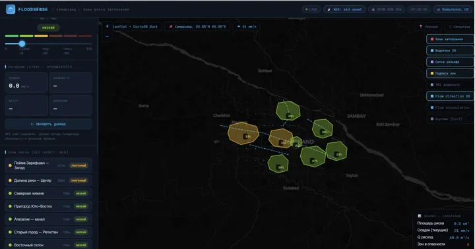Click the LIVE status badge

click(x=311, y=9)
